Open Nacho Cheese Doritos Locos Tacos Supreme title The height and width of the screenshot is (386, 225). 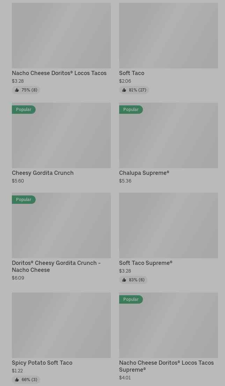click(x=166, y=366)
